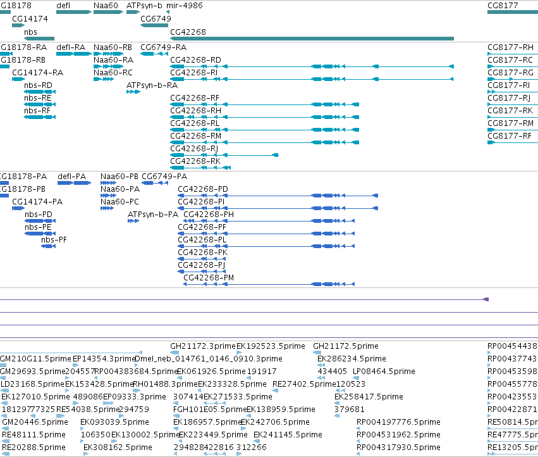Click the EK258417.5prime EST label
Screen dimensions: 538x457
tap(369, 396)
